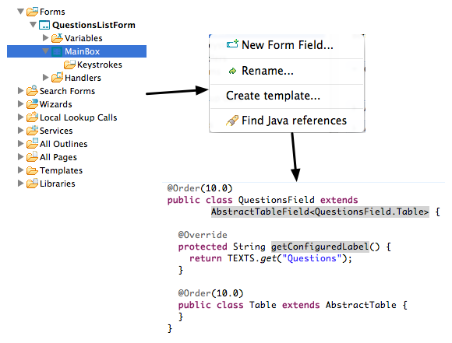Collapse the Forms tree node
The image size is (452, 343).
click(20, 12)
